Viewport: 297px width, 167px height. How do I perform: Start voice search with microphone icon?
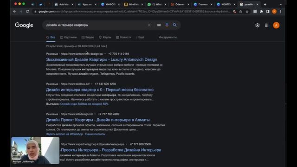click(167, 25)
